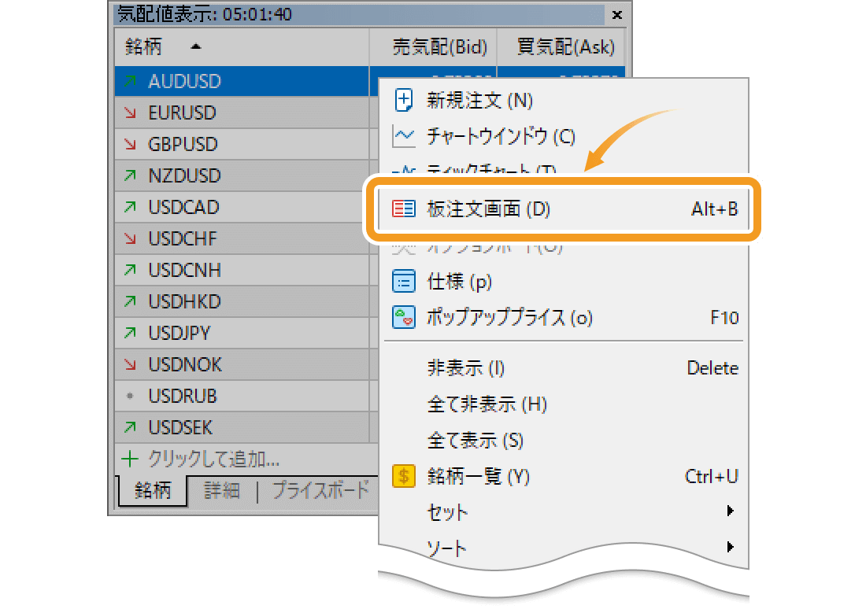Select the USDCAD symbol name
The height and width of the screenshot is (609, 866).
[x=183, y=207]
